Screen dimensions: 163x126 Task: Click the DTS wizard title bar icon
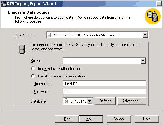4,4
